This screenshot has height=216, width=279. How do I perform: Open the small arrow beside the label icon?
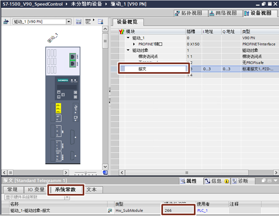coord(94,20)
